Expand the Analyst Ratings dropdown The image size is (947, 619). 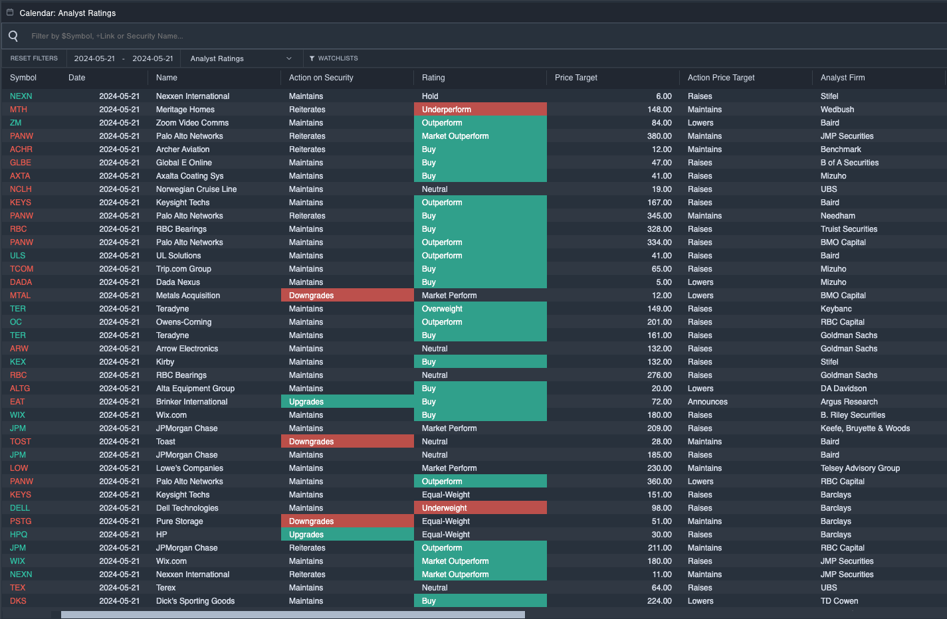pyautogui.click(x=241, y=58)
